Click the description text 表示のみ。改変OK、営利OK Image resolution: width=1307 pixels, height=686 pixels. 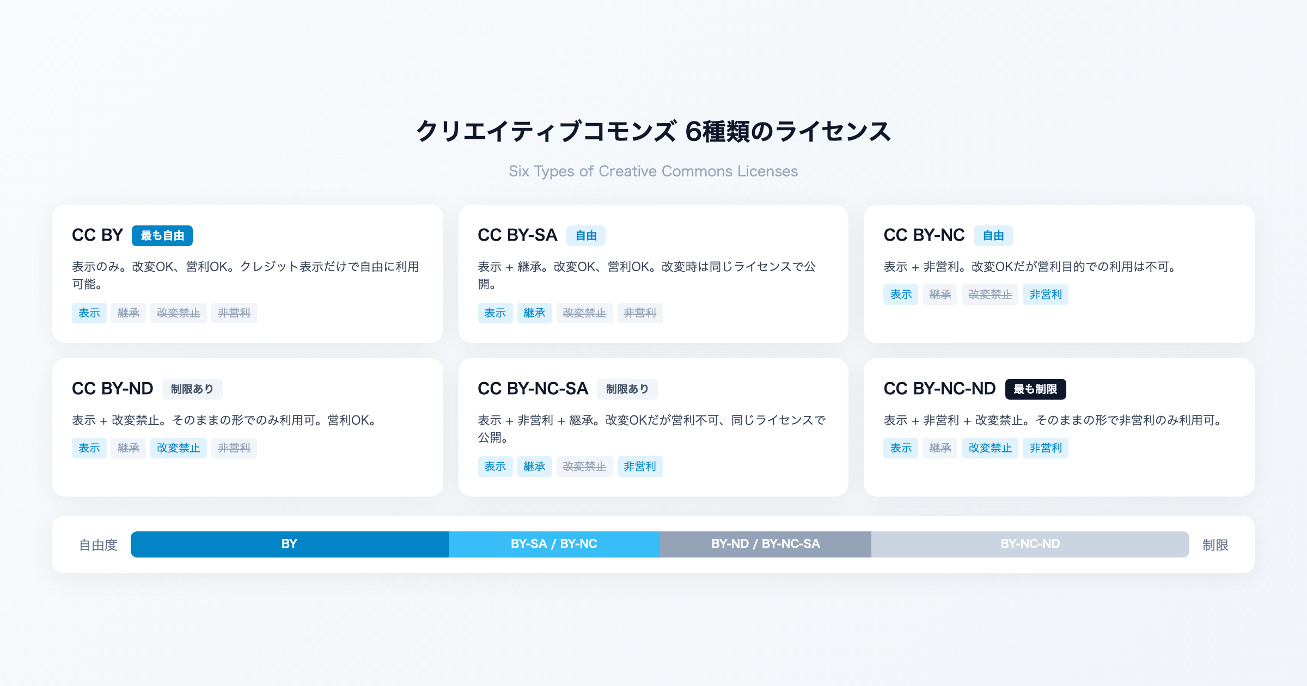pyautogui.click(x=246, y=275)
